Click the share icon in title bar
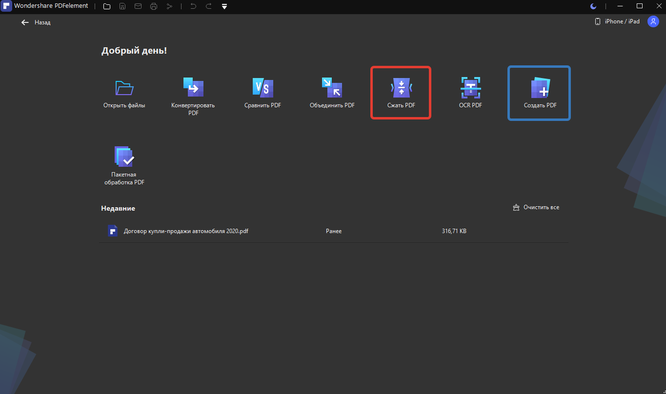Image resolution: width=666 pixels, height=394 pixels. pos(170,6)
